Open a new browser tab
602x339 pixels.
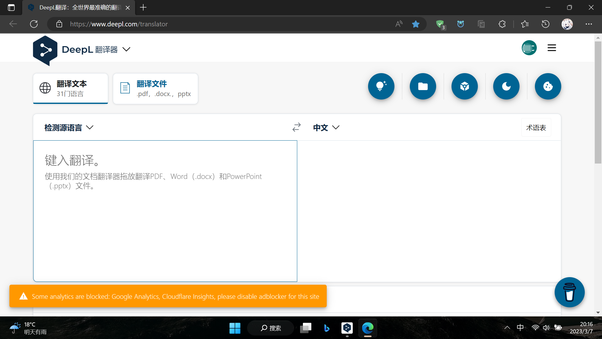tap(143, 7)
